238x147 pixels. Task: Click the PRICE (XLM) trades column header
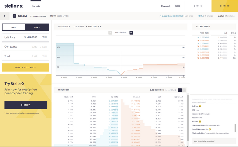click(204, 33)
